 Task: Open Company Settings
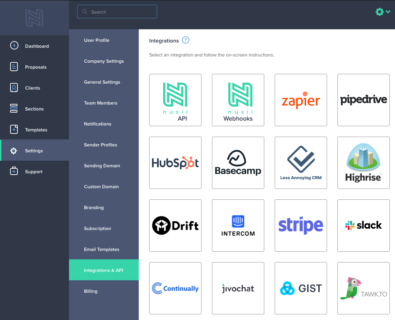coord(104,61)
